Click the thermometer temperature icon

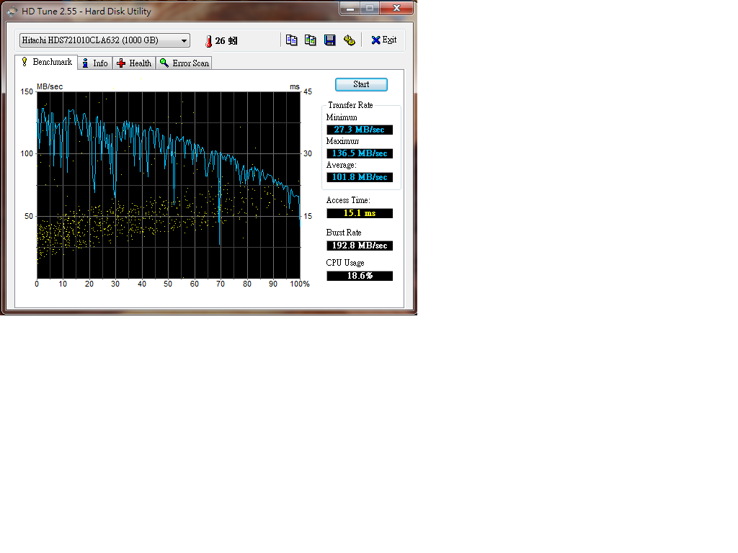[x=208, y=41]
